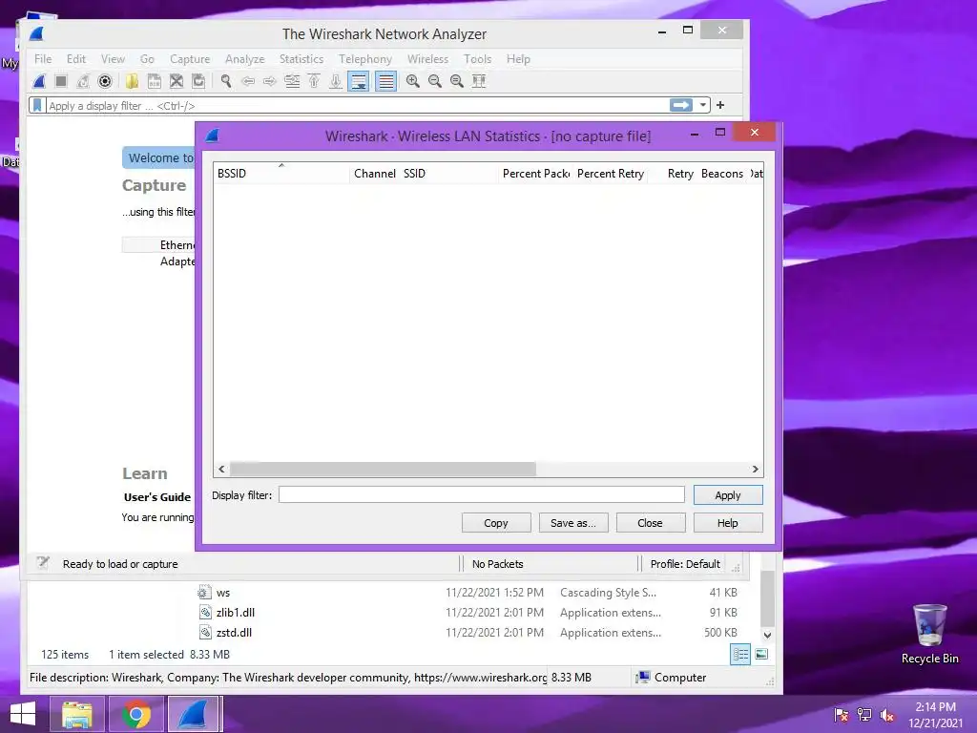This screenshot has width=977, height=733.
Task: Click the Go to specified packet icon
Action: pyautogui.click(x=292, y=81)
